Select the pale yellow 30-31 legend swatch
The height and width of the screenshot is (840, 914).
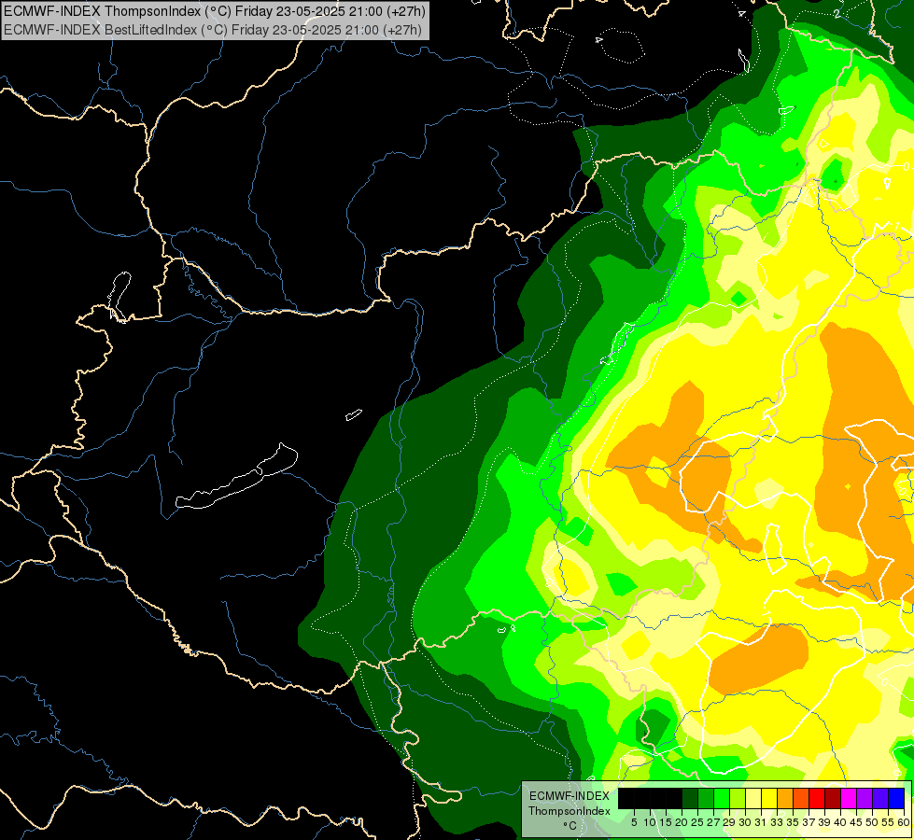(753, 798)
